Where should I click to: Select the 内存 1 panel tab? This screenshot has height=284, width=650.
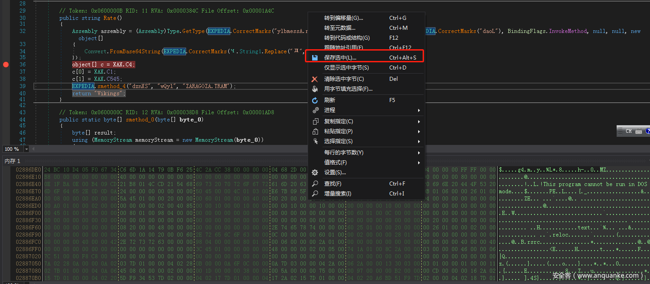click(13, 161)
